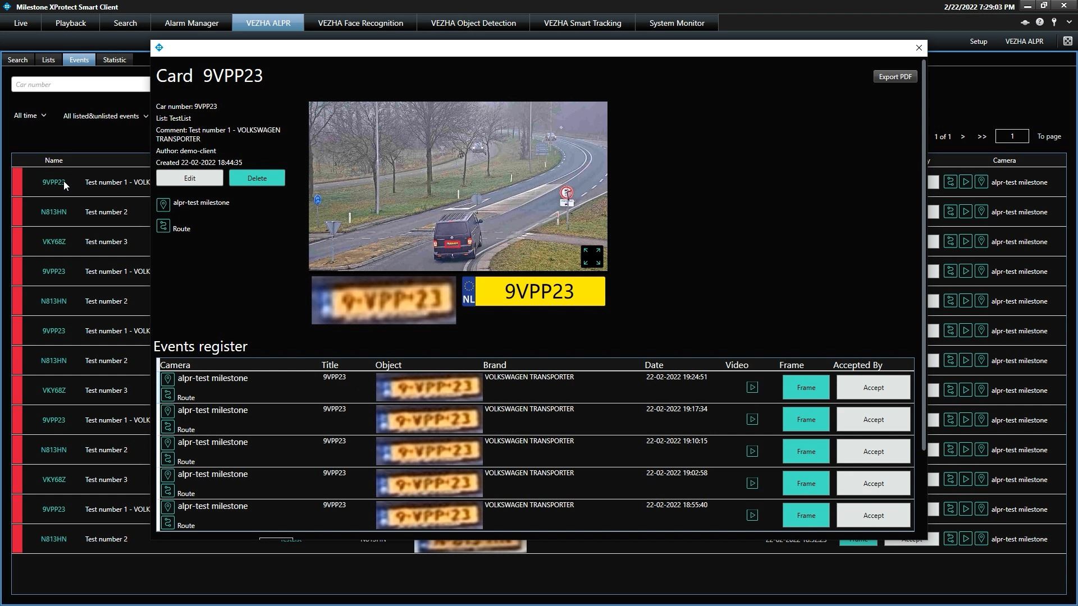Click red marker on first VKY68Z row
The image size is (1078, 606).
17,241
